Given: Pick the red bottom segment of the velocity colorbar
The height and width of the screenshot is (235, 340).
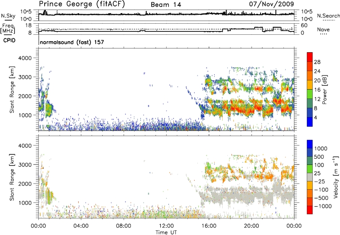Looking at the screenshot, I should (x=310, y=210).
